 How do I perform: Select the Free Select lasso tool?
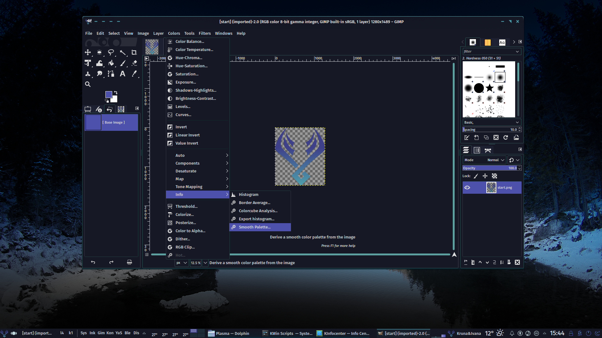click(111, 52)
